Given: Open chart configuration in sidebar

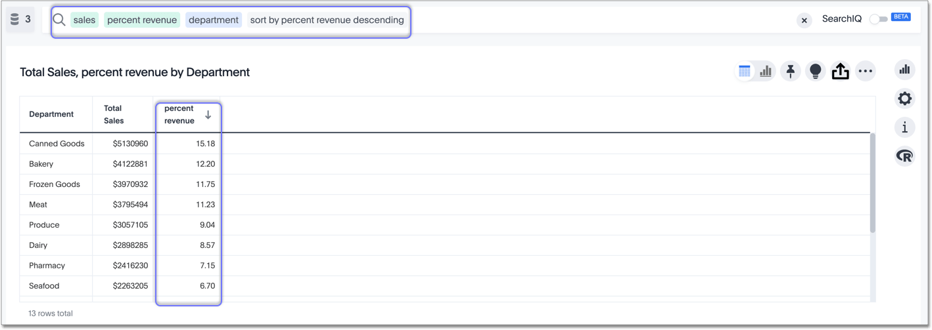Looking at the screenshot, I should pyautogui.click(x=904, y=70).
